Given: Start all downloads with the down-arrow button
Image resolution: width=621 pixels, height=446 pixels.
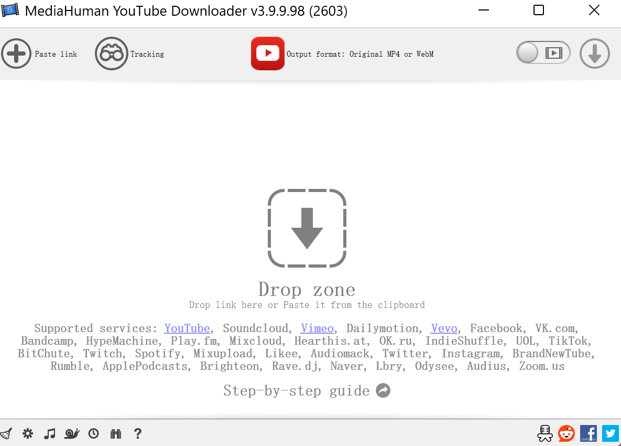Looking at the screenshot, I should pos(594,54).
